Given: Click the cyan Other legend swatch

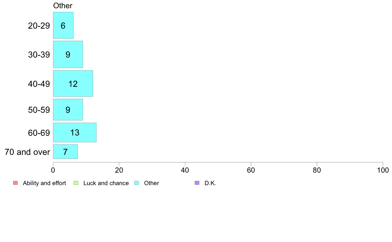Looking at the screenshot, I should click(x=136, y=183).
